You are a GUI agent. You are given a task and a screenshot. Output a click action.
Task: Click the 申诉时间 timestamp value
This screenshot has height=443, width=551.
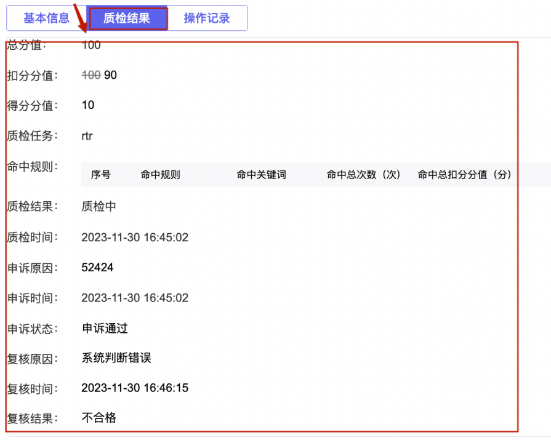135,298
